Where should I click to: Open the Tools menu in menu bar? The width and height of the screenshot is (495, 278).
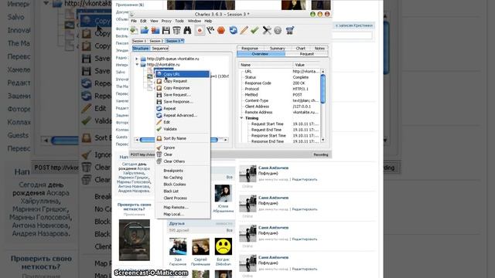179,21
